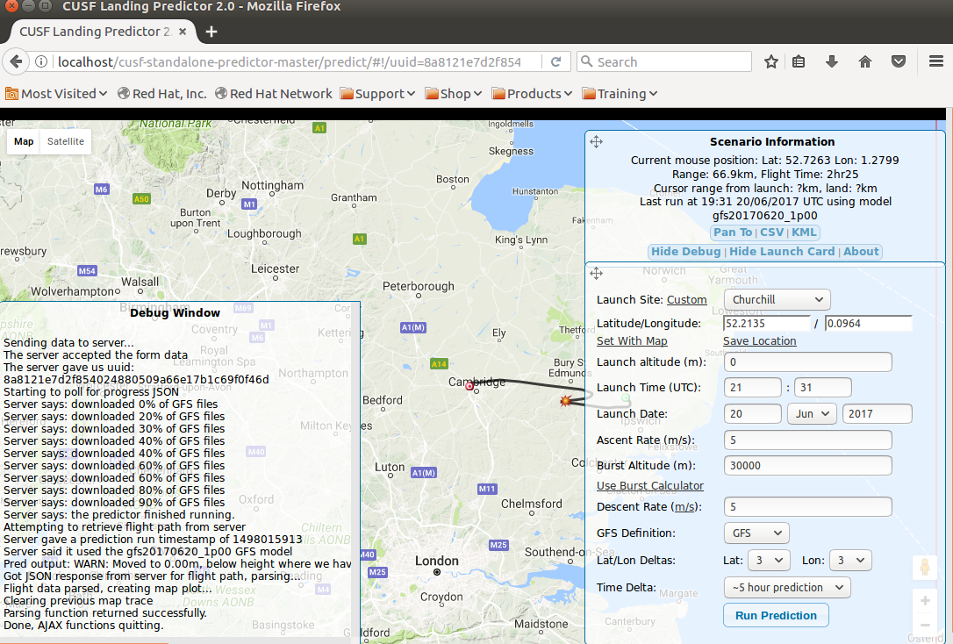This screenshot has width=953, height=644.
Task: Zoom in on the map
Action: tap(924, 601)
